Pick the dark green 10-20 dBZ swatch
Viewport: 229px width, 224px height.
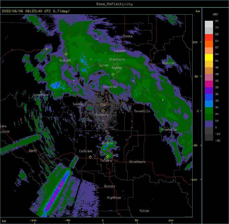pos(209,117)
